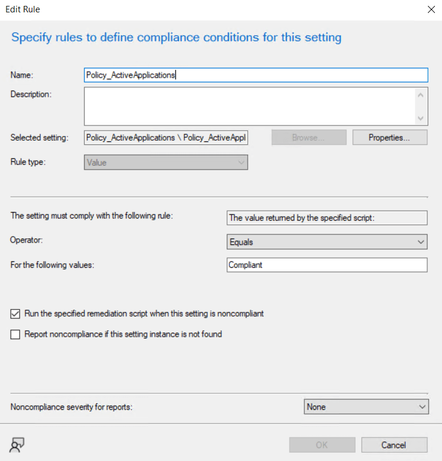
Task: Close the Edit Rule dialog window
Action: (x=428, y=9)
